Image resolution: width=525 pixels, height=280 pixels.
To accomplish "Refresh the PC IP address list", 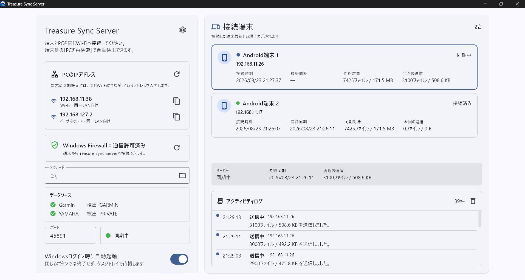I will pyautogui.click(x=177, y=74).
